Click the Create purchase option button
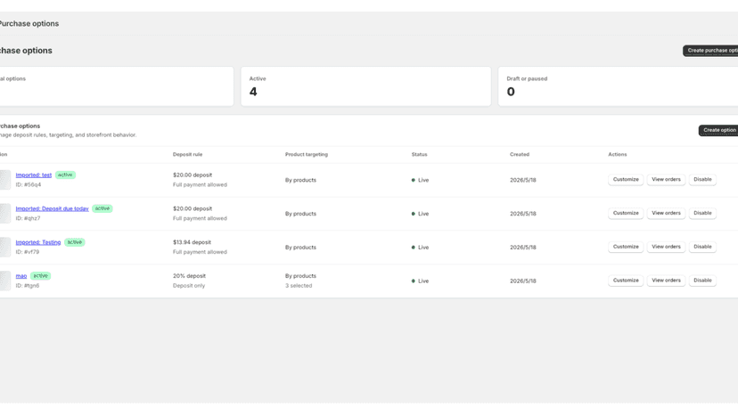The image size is (738, 415). pyautogui.click(x=710, y=51)
